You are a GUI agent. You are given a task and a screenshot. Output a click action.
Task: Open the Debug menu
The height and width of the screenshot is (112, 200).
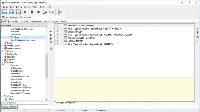[x=19, y=7]
